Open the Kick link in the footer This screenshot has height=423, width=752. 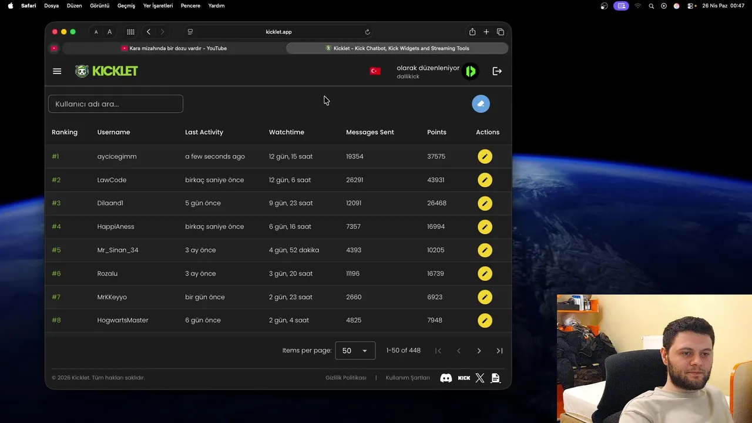tap(464, 378)
